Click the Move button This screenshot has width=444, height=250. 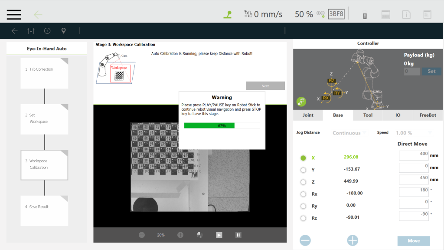point(413,241)
